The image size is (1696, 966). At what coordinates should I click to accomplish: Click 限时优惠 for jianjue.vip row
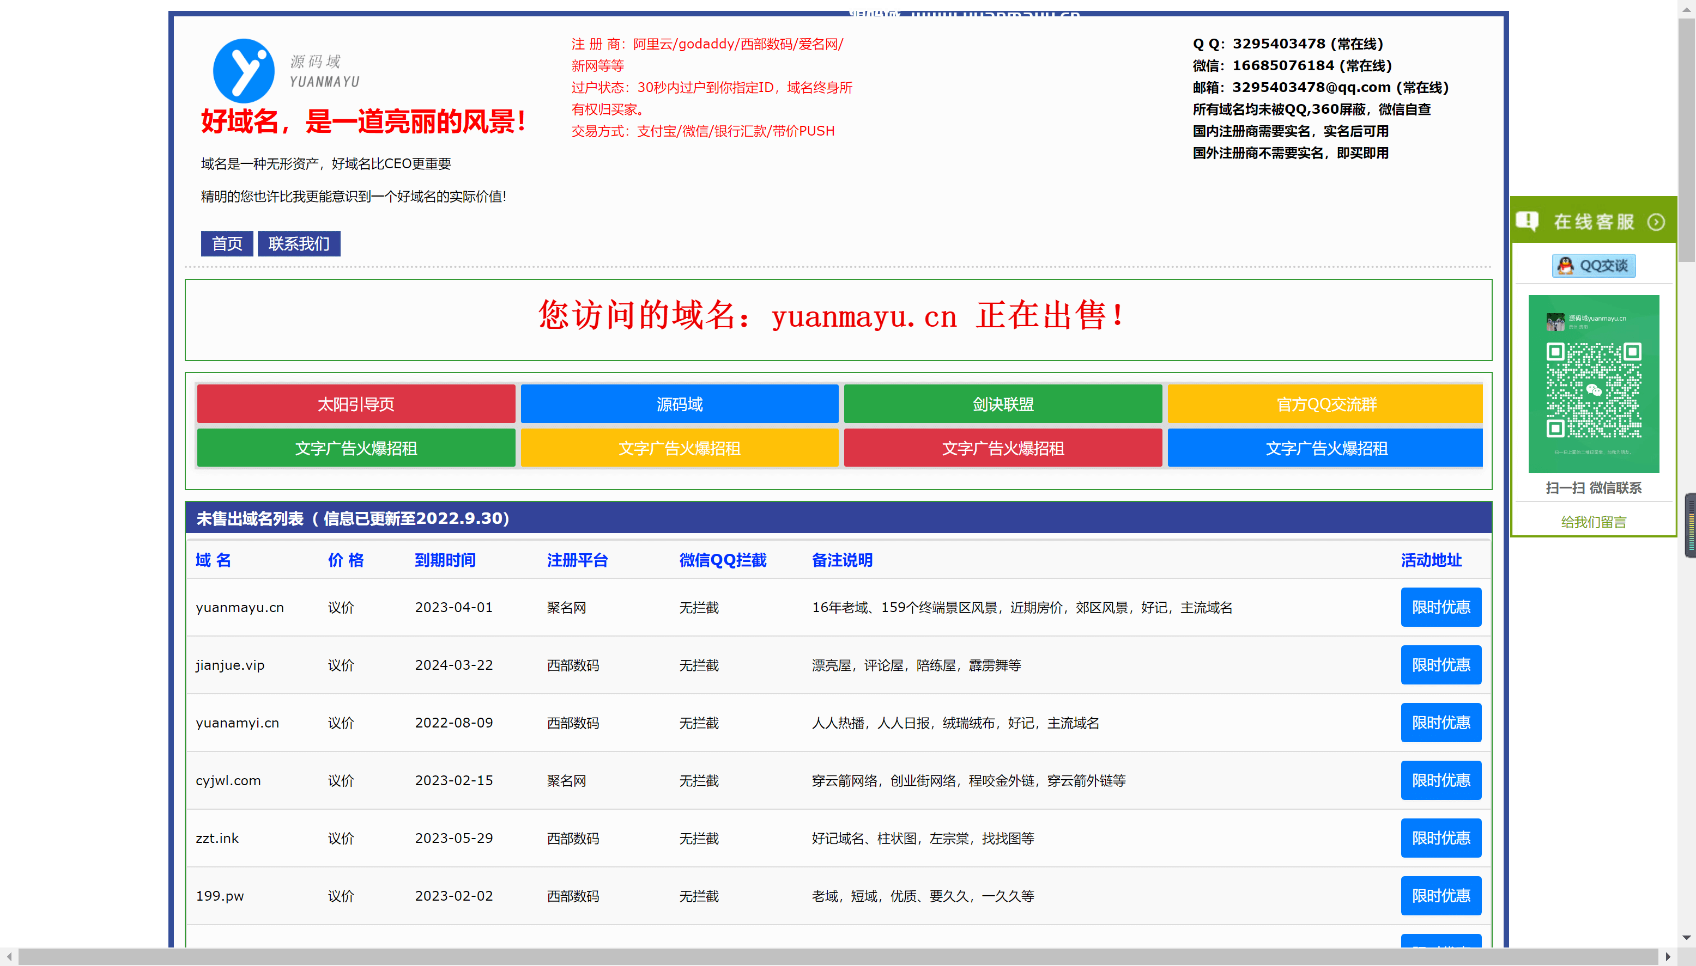1440,665
